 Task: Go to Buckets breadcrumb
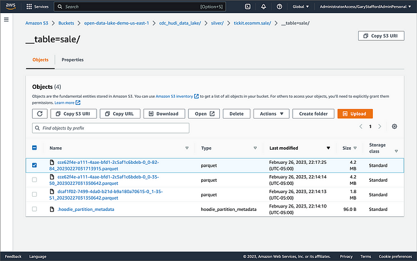click(x=66, y=23)
